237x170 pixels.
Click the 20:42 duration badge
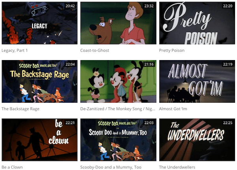(x=70, y=6)
